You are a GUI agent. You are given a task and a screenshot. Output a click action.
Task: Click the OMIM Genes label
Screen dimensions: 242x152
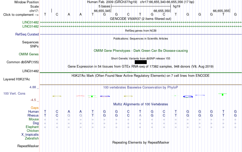click(29, 54)
